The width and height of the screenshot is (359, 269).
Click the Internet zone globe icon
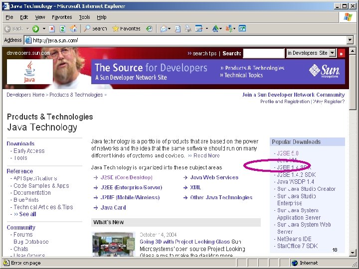pos(295,263)
